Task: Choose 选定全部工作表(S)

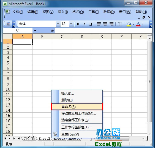Action: (77, 120)
